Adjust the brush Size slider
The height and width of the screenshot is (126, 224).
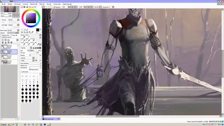35,50
